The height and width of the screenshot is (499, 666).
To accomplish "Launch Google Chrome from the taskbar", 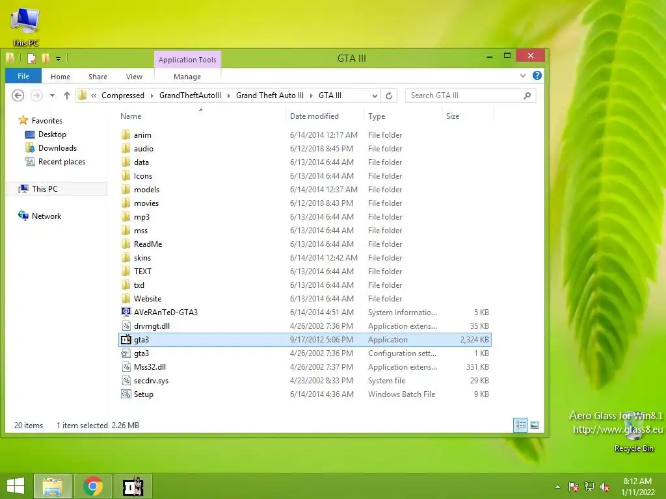I will click(93, 486).
